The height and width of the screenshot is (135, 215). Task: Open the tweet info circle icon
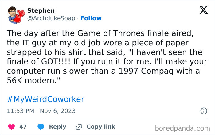[203, 111]
